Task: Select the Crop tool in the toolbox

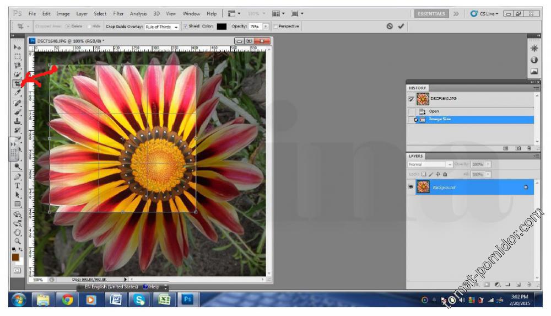Action: coord(18,84)
